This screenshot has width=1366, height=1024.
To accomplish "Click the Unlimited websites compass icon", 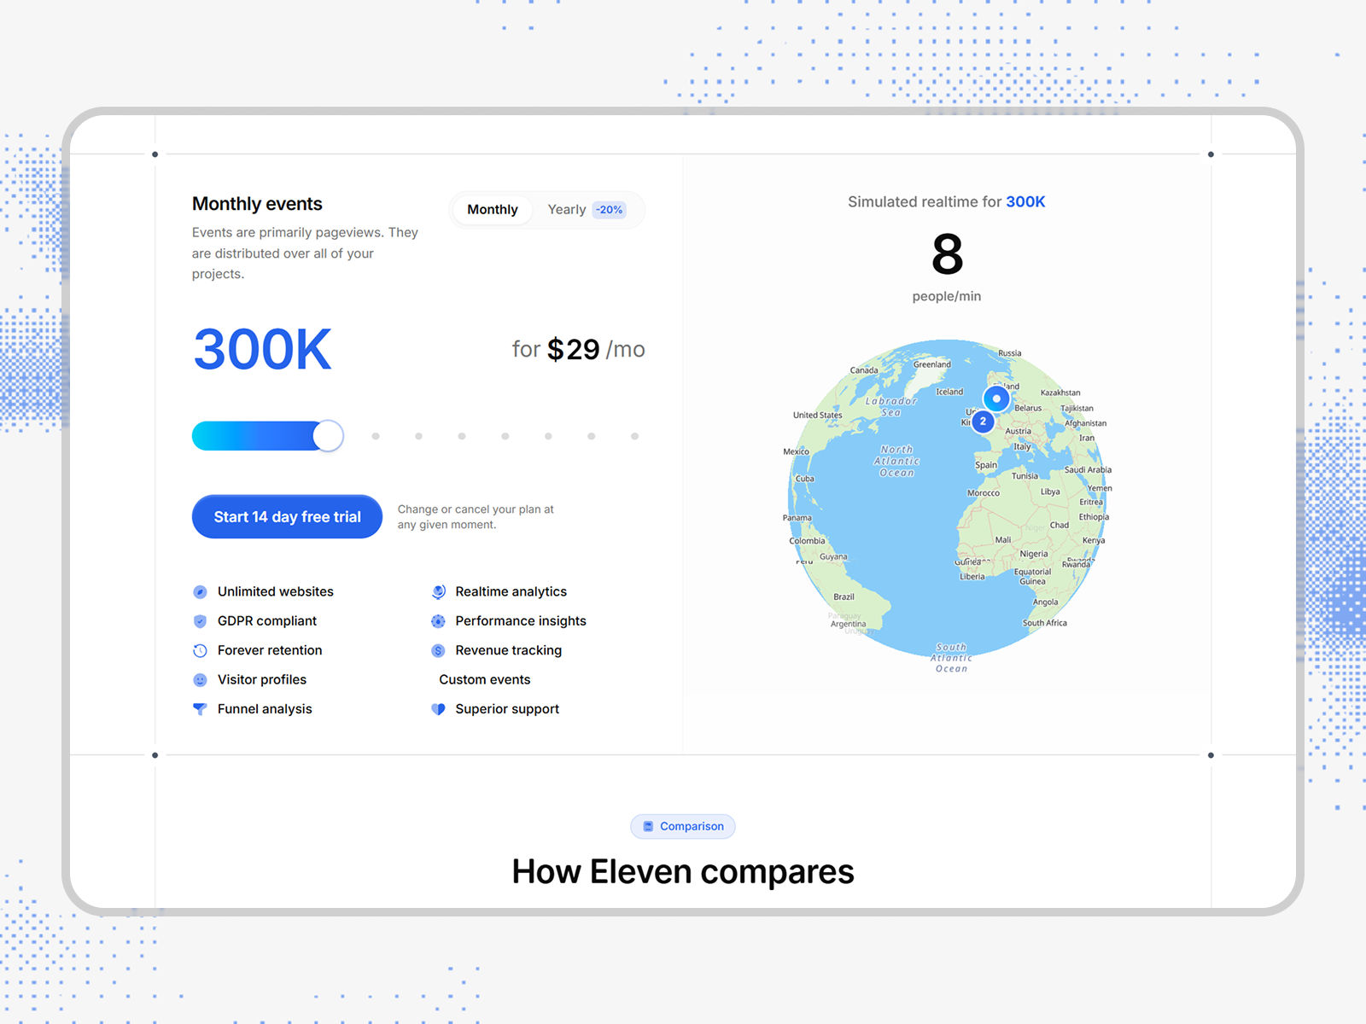I will point(200,592).
